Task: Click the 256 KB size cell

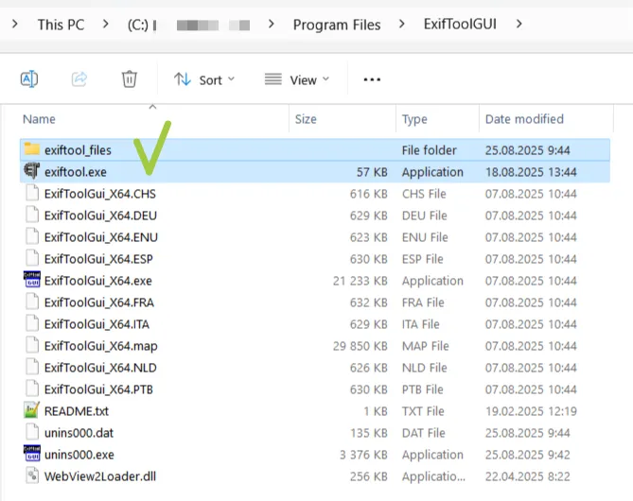Action: click(x=369, y=476)
